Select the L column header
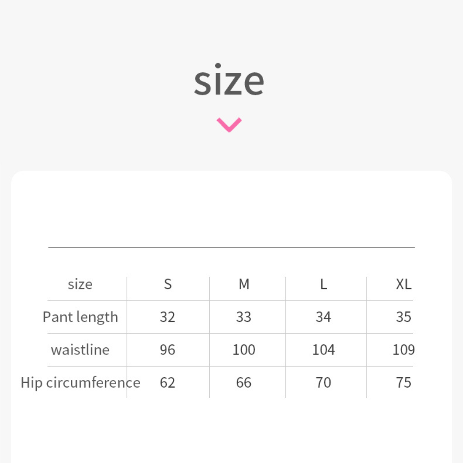463x463 pixels. [x=323, y=284]
